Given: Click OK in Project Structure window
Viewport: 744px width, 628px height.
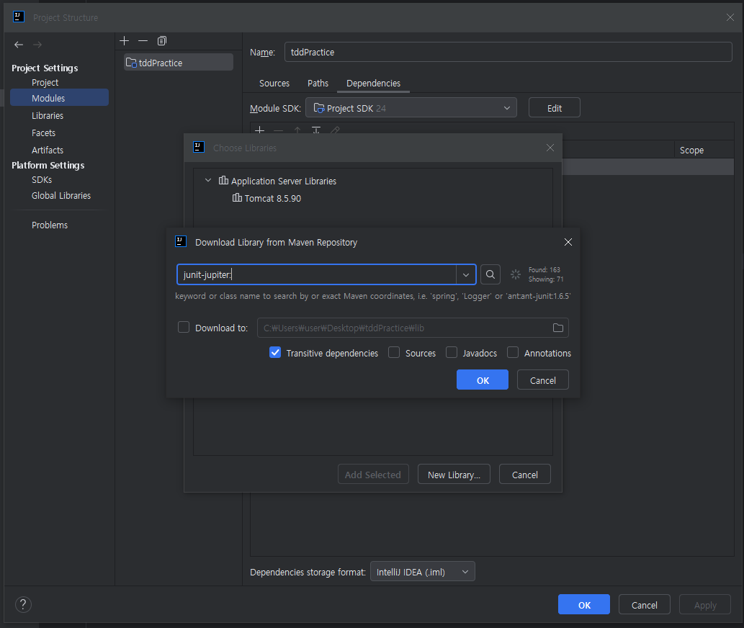Looking at the screenshot, I should coord(584,605).
